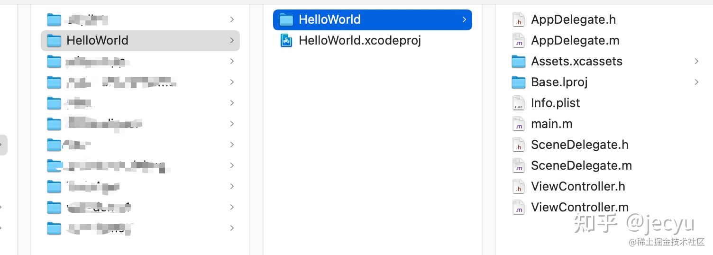Select the AppDelegate.h file name
Viewport: 713px width, 255px height.
click(x=574, y=19)
